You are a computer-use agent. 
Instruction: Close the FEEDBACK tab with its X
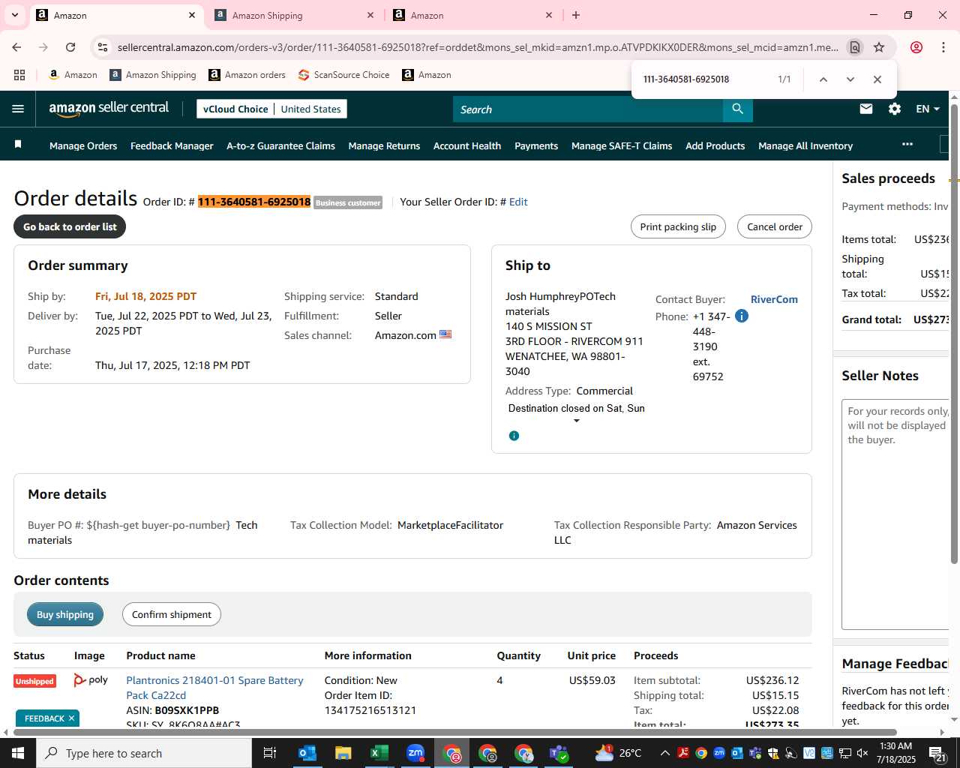coord(71,718)
